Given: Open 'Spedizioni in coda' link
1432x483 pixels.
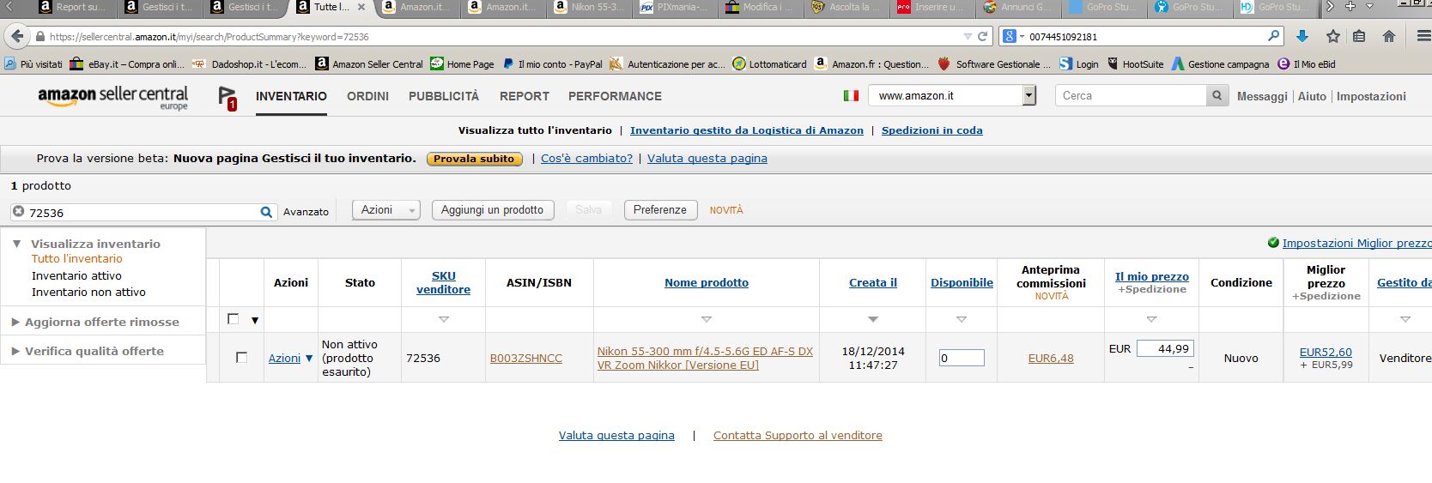Looking at the screenshot, I should [932, 130].
